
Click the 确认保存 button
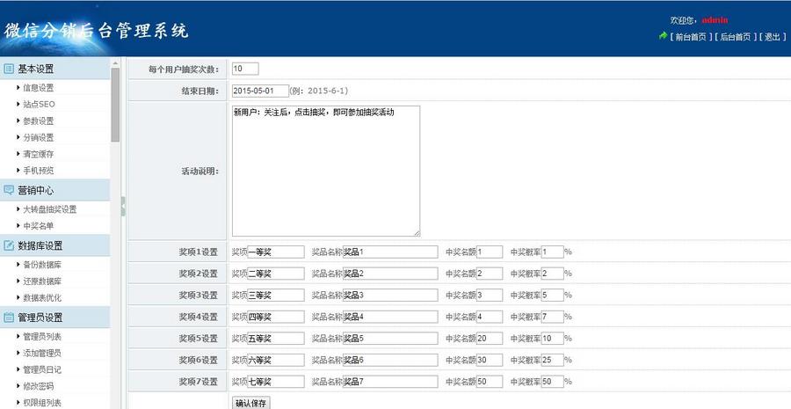click(x=251, y=403)
